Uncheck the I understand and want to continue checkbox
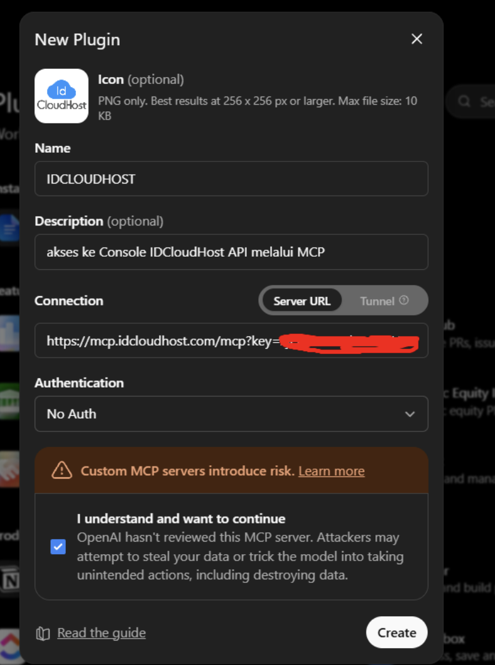495x665 pixels. point(58,547)
